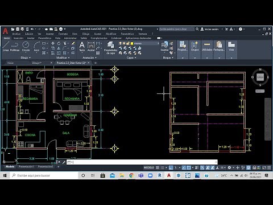
Task: Add new layout with plus next to Presentación2
Action: (x=58, y=167)
